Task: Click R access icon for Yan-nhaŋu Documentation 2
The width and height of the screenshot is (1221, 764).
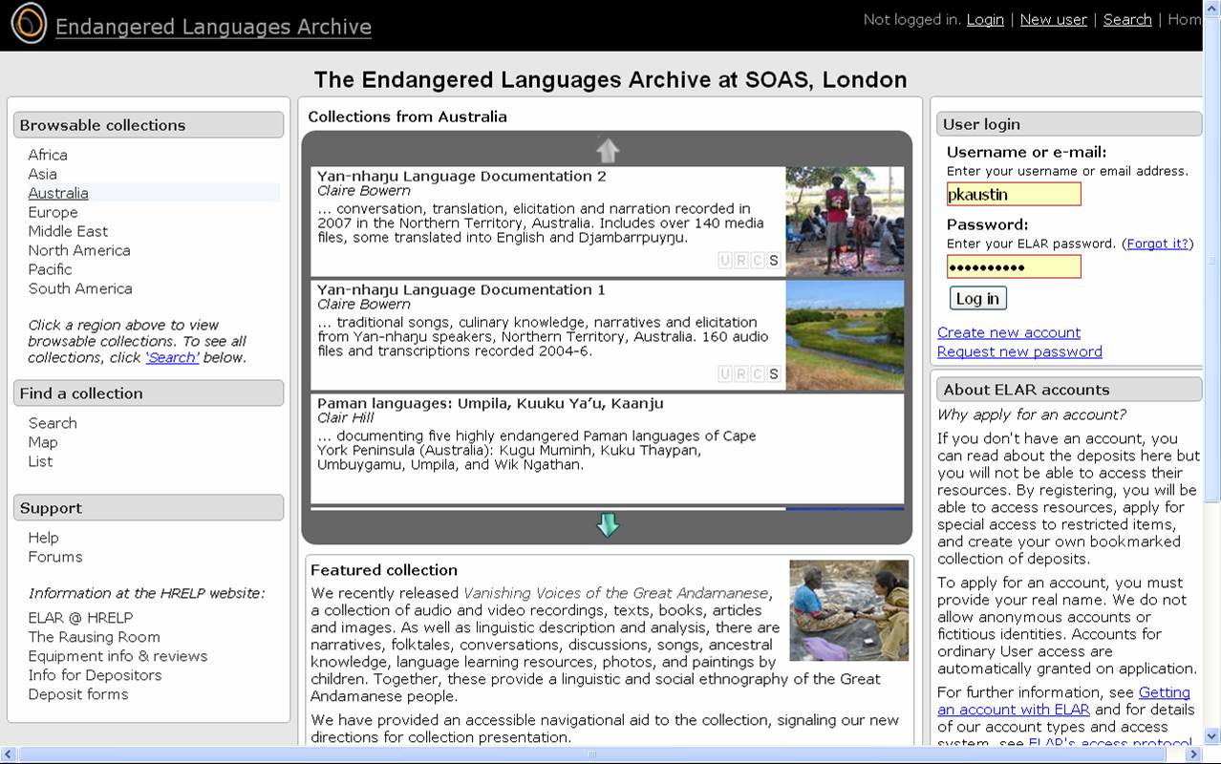Action: coord(741,261)
